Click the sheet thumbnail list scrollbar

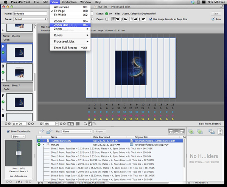(x=34, y=82)
